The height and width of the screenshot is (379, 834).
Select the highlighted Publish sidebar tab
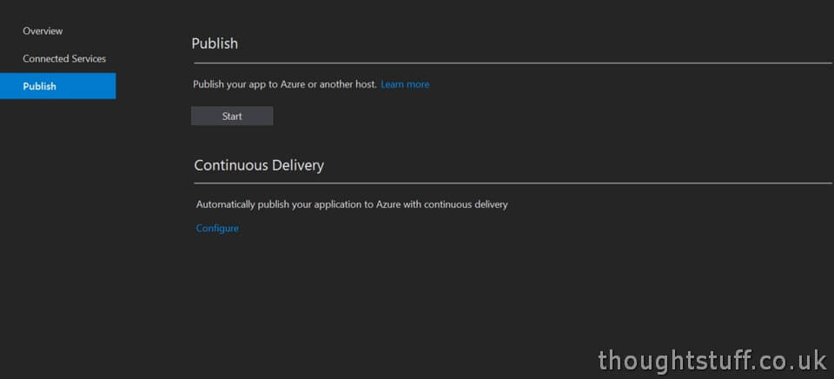[x=57, y=86]
